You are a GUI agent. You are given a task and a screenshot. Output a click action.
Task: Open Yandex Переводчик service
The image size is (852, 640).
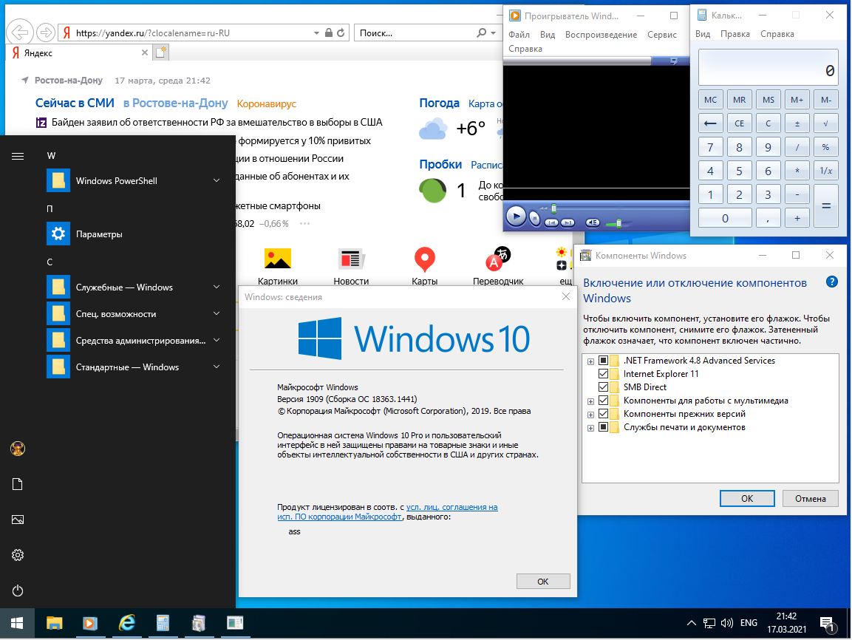tap(498, 266)
